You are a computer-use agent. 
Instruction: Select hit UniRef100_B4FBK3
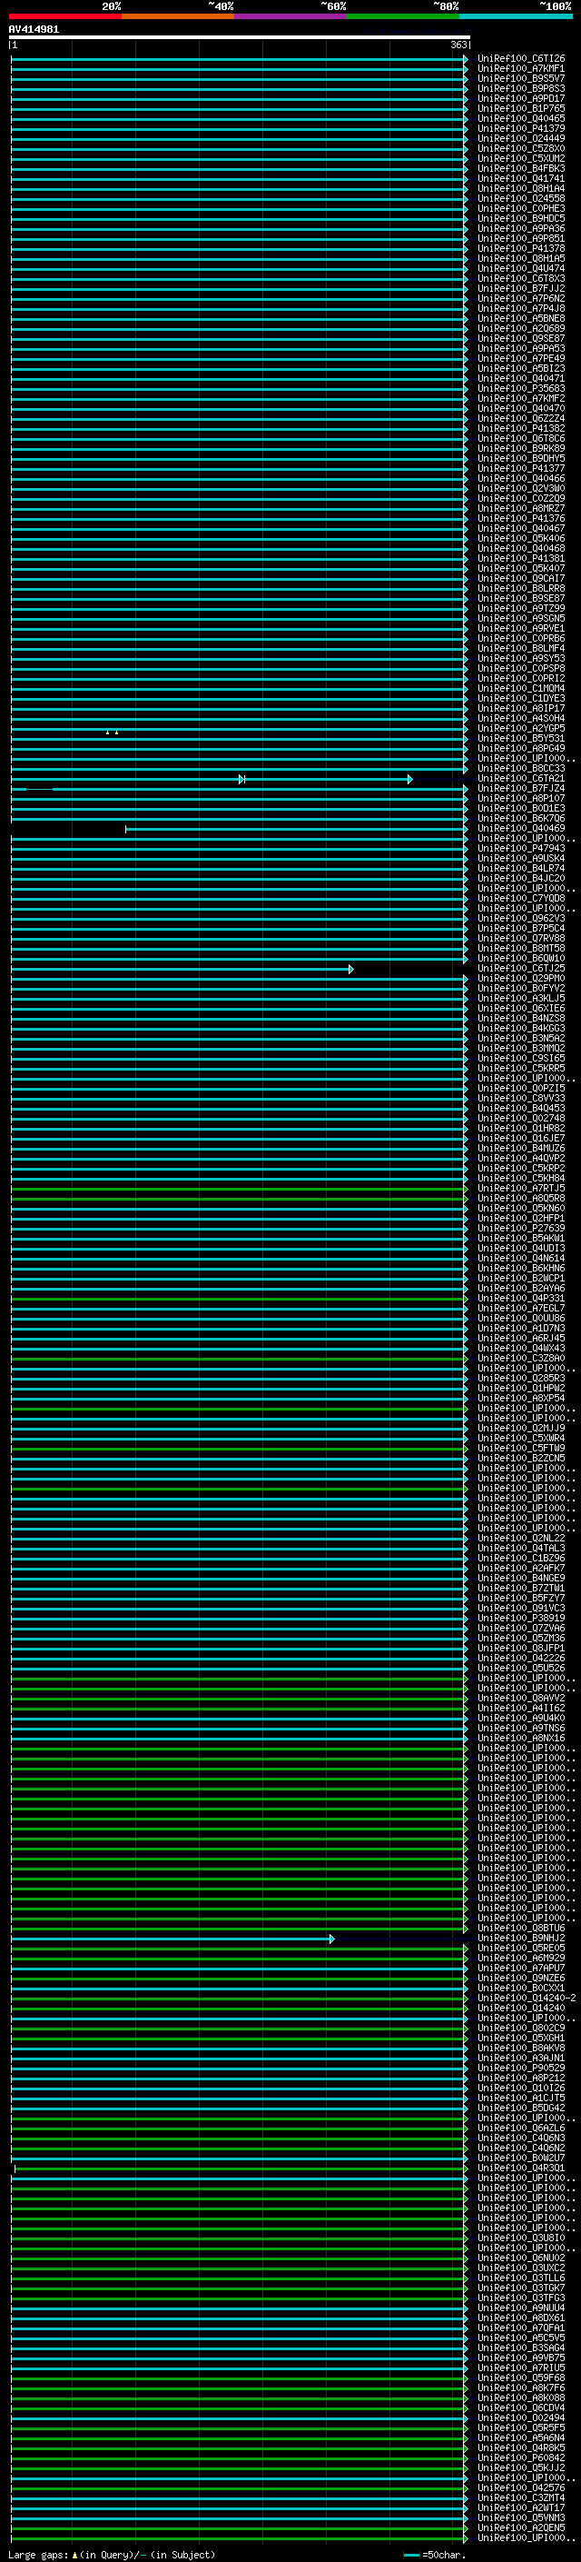coord(520,168)
